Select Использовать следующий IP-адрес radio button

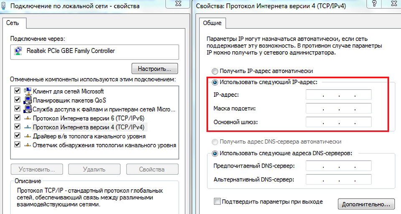[x=215, y=82]
